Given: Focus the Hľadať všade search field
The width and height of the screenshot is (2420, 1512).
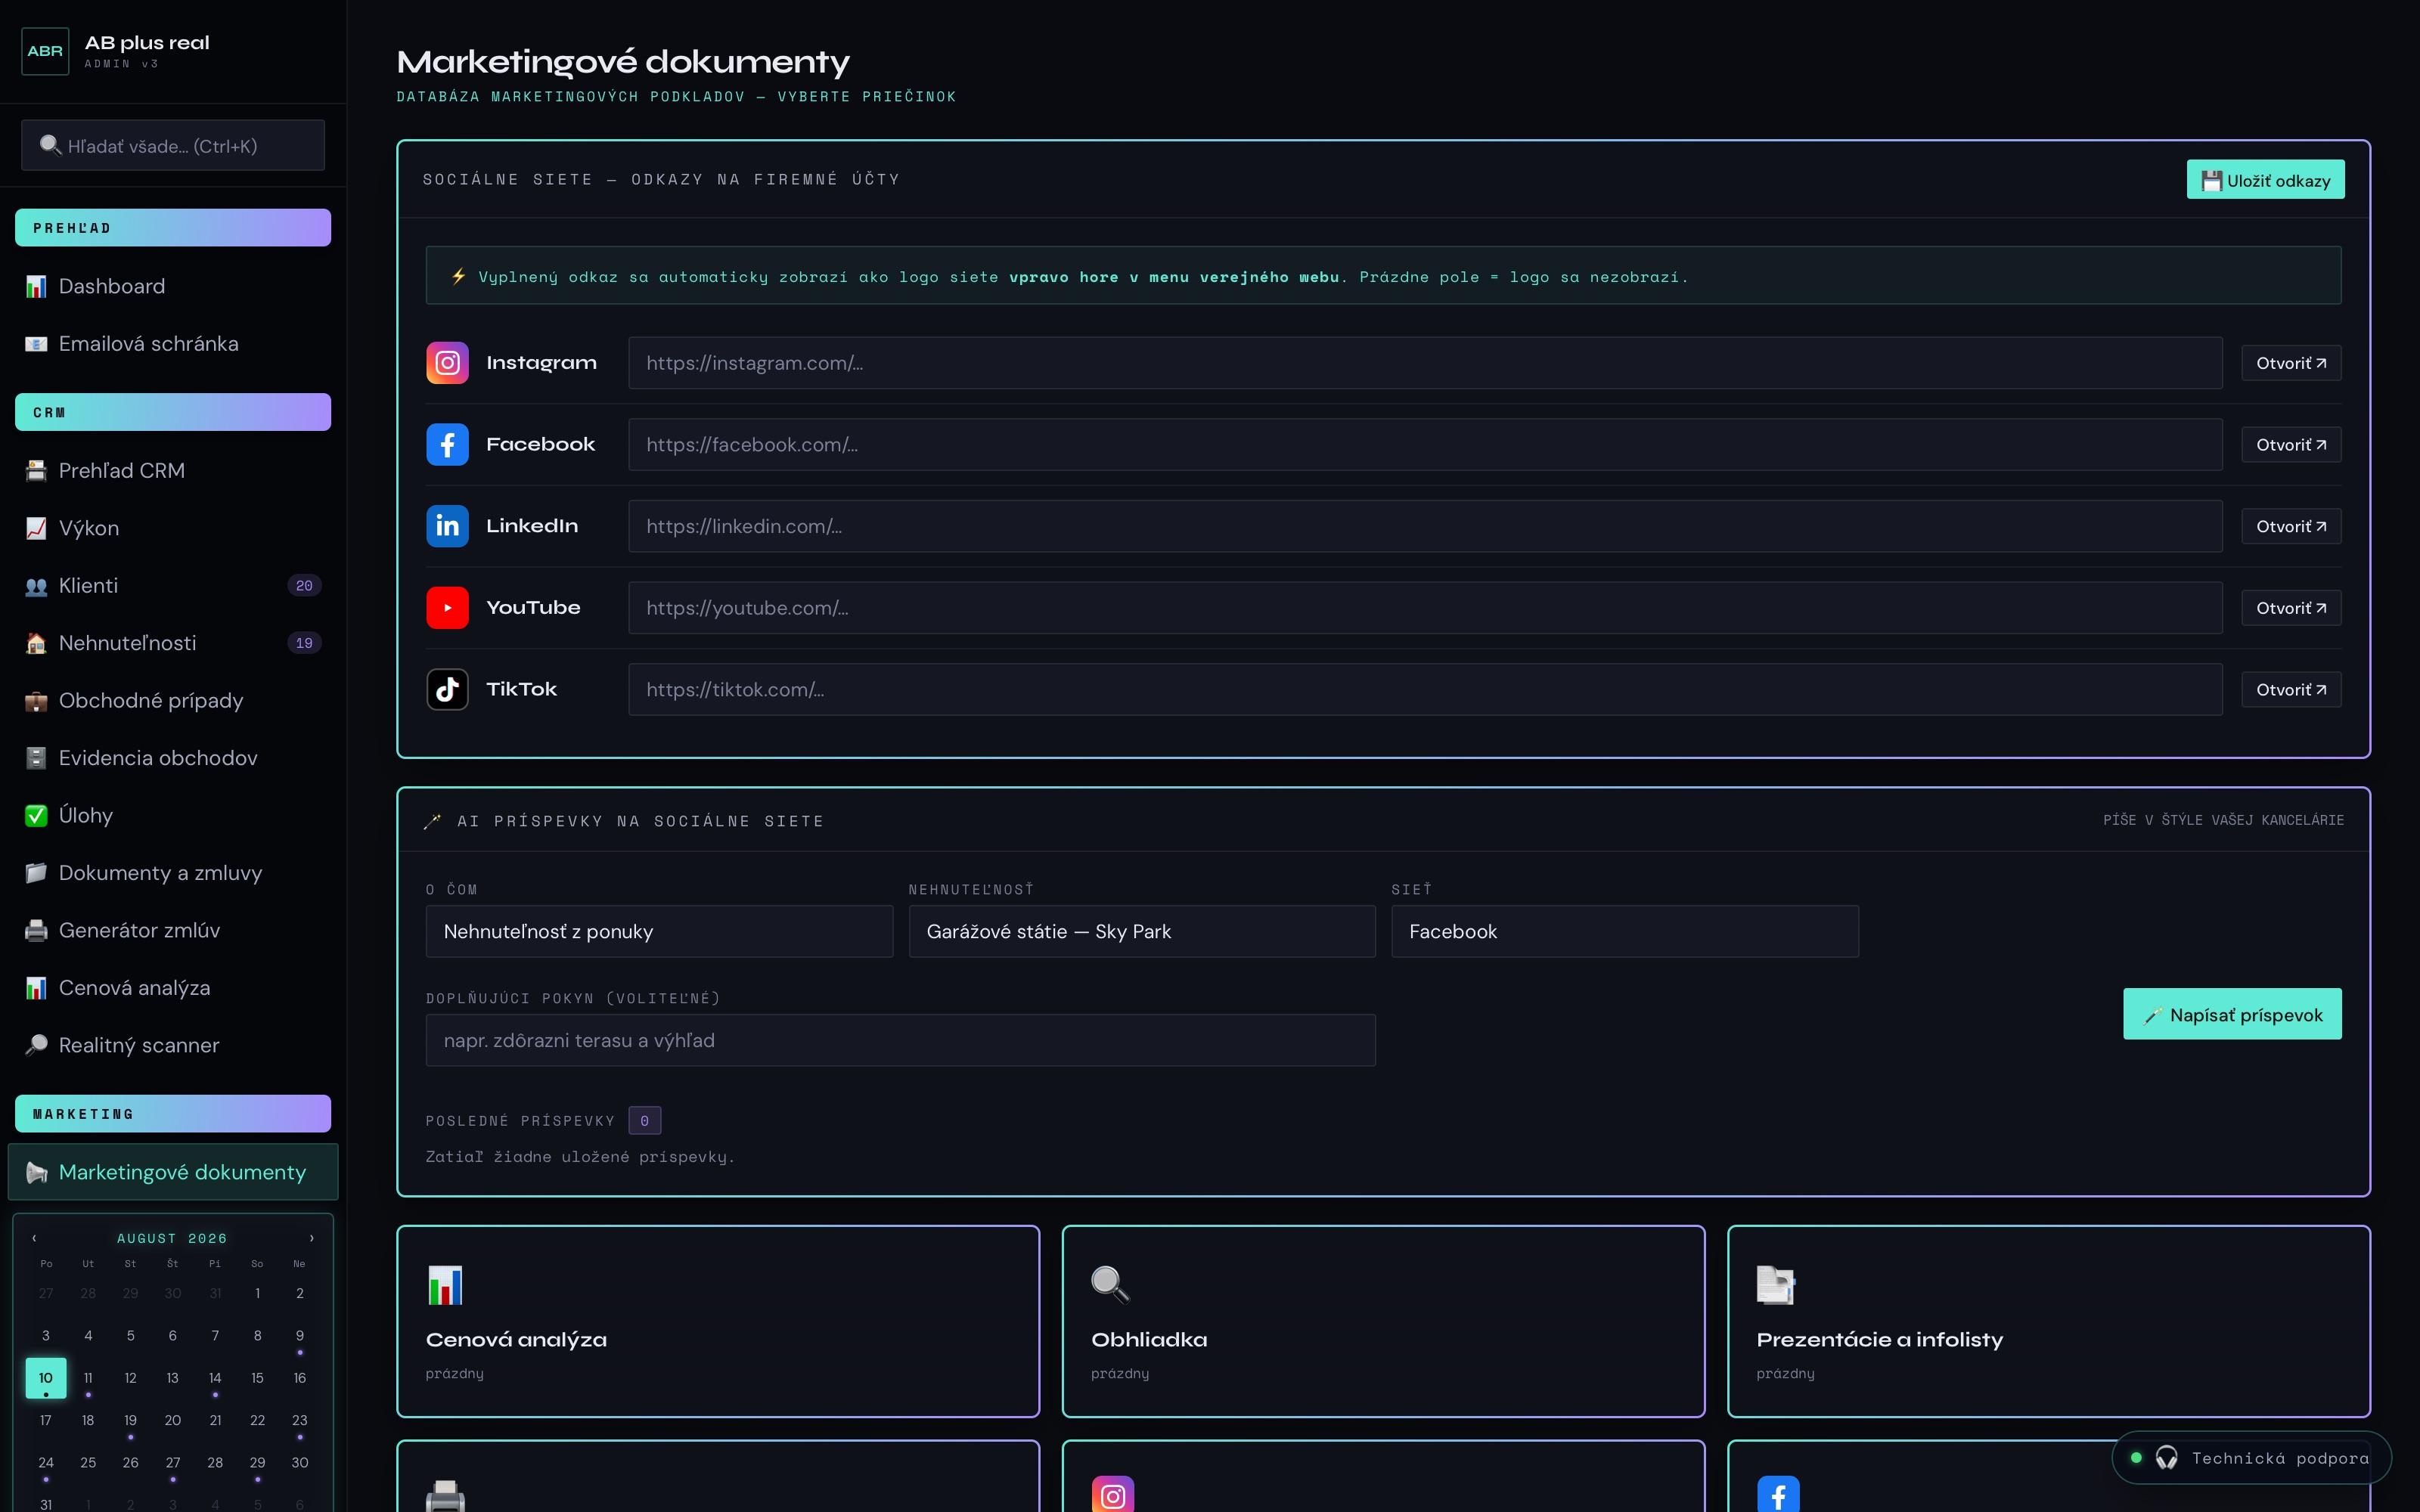Looking at the screenshot, I should click(x=173, y=146).
